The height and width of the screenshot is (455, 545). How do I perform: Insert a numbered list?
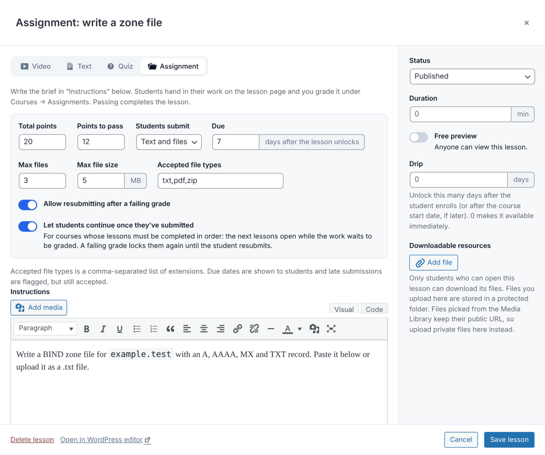tap(154, 329)
